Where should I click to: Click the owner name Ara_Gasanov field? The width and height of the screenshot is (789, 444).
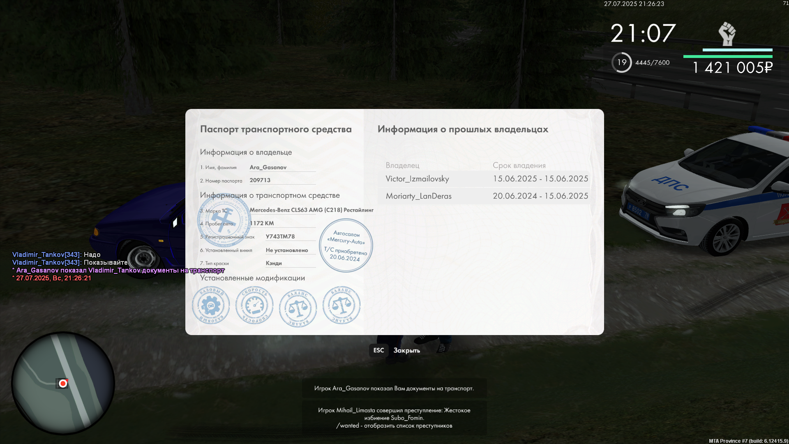coord(283,167)
